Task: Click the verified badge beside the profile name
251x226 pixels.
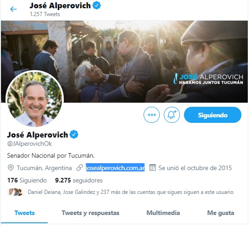Action: click(74, 134)
